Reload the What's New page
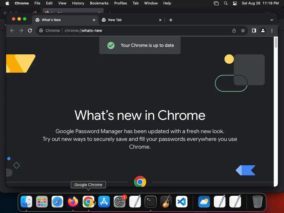 pos(30,31)
